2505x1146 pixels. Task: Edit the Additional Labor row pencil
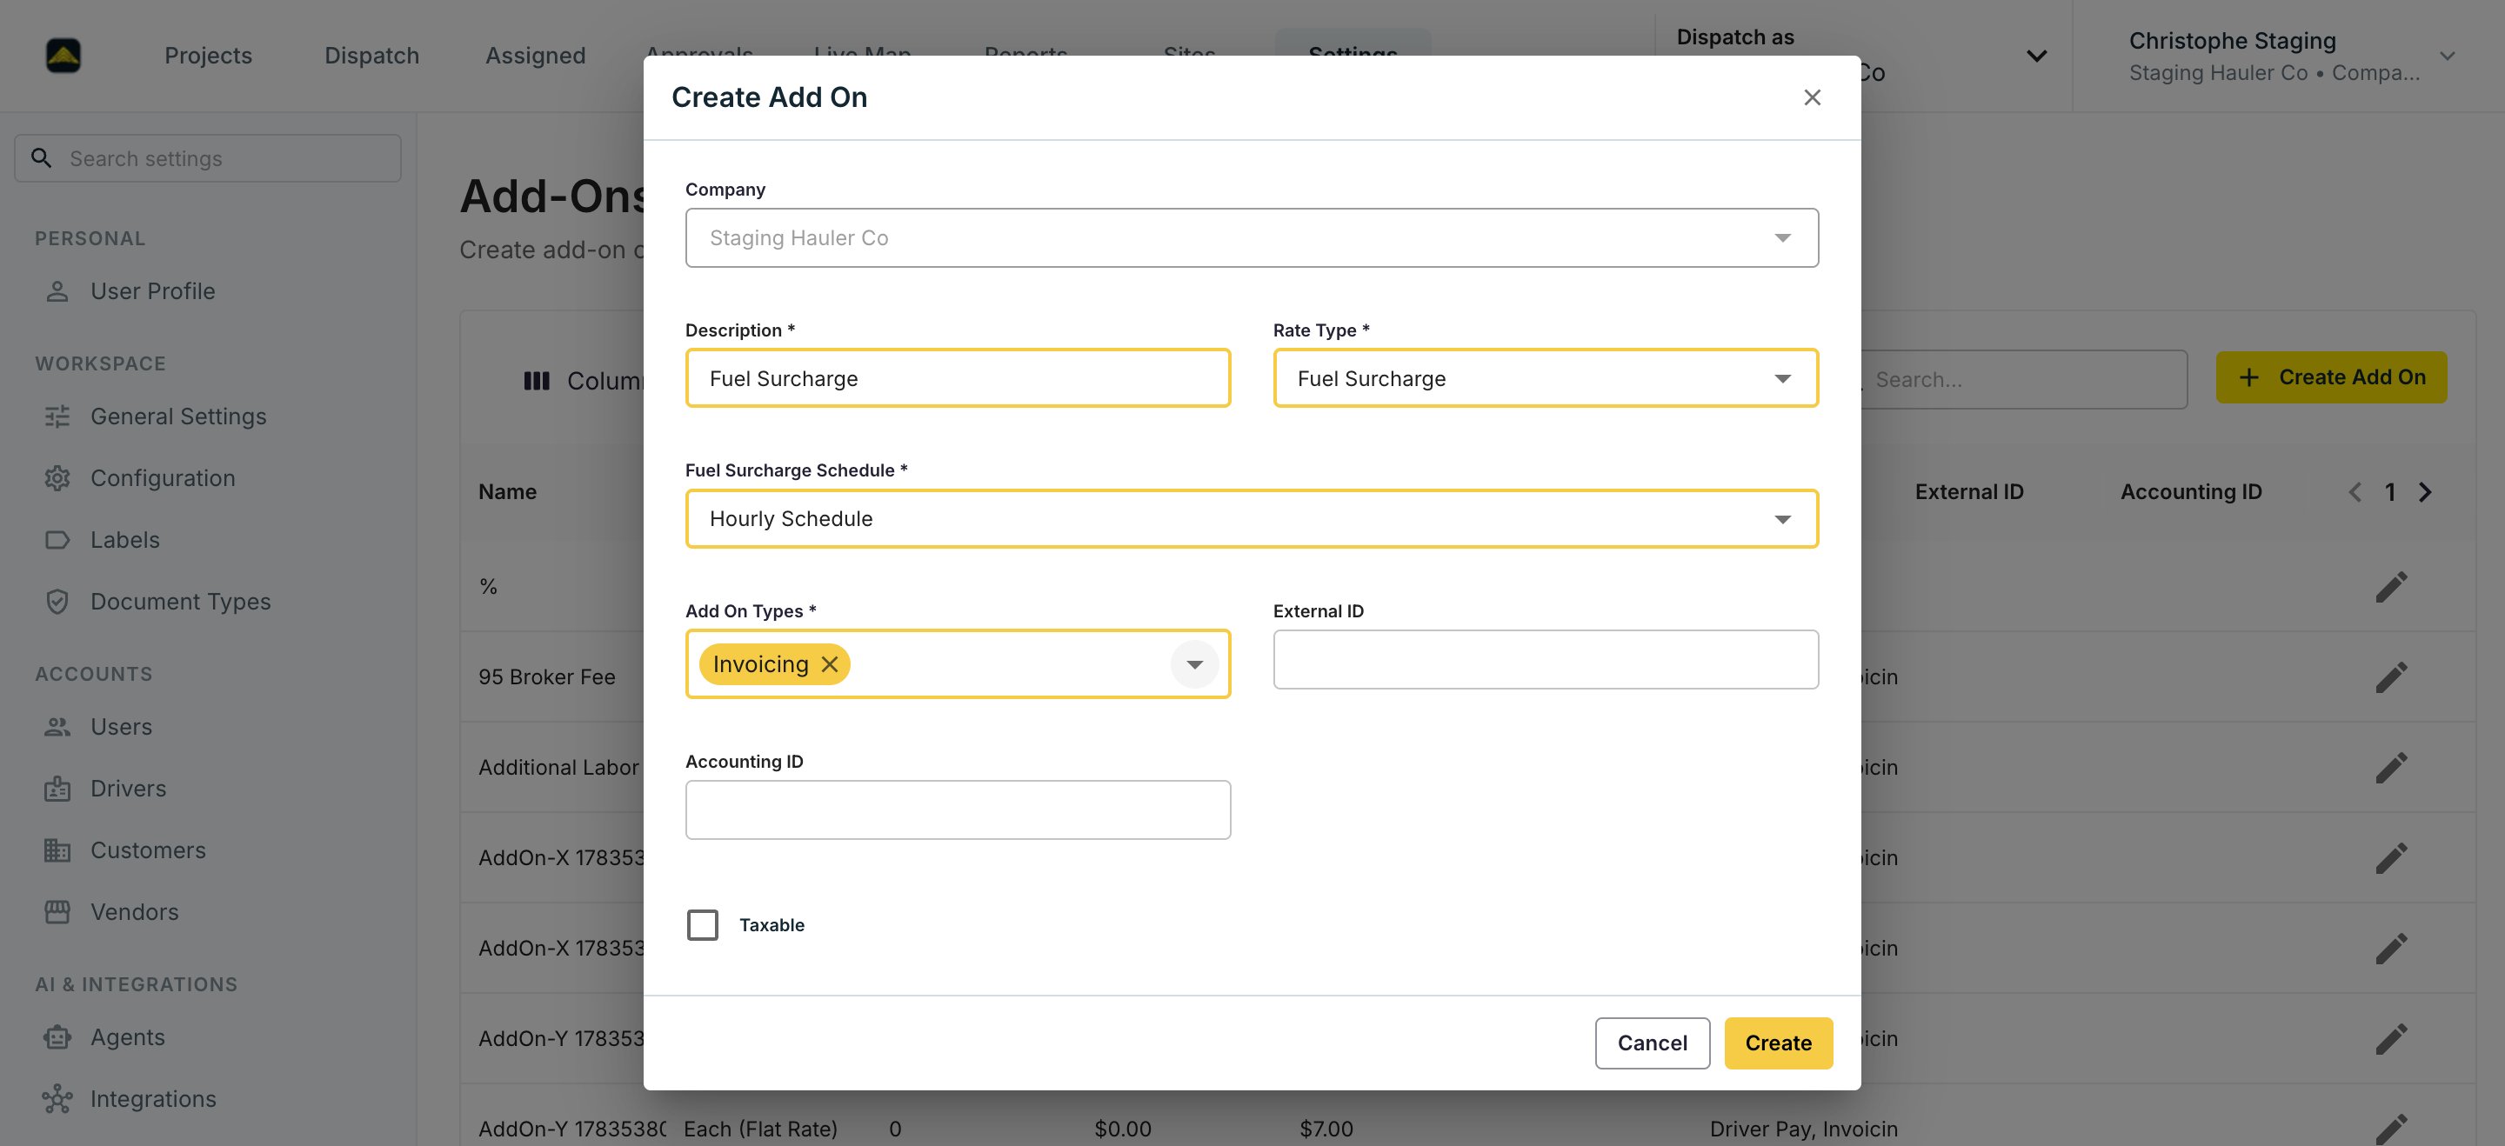[2391, 767]
